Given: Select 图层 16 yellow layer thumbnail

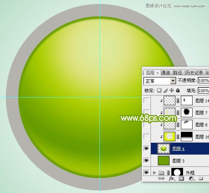Looking at the screenshot, I should coord(170,137).
